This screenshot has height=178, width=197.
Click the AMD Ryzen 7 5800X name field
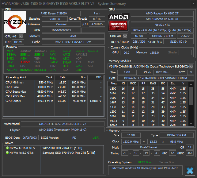(54, 13)
